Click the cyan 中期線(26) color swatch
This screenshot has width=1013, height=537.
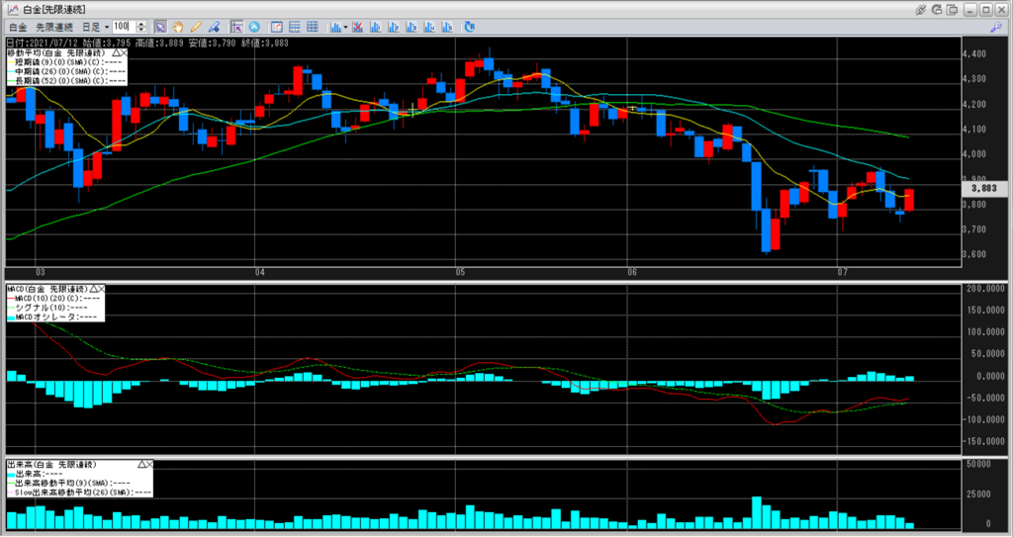click(x=11, y=71)
